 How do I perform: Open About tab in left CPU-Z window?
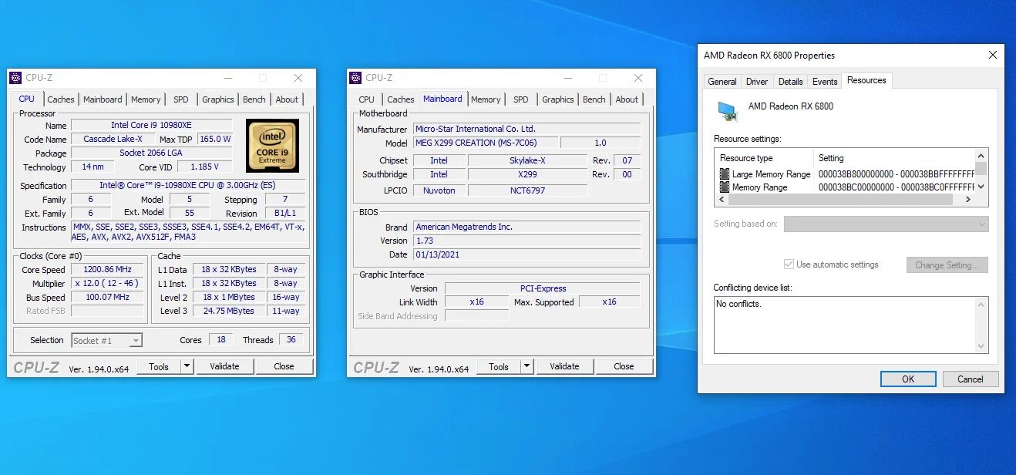pyautogui.click(x=287, y=99)
